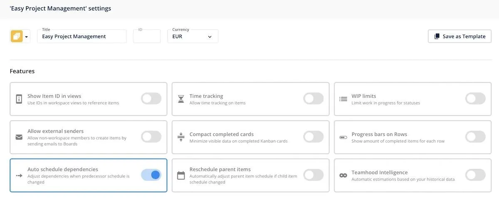Click the Teamhood Intelligence infinity icon
This screenshot has width=499, height=200.
(x=343, y=176)
